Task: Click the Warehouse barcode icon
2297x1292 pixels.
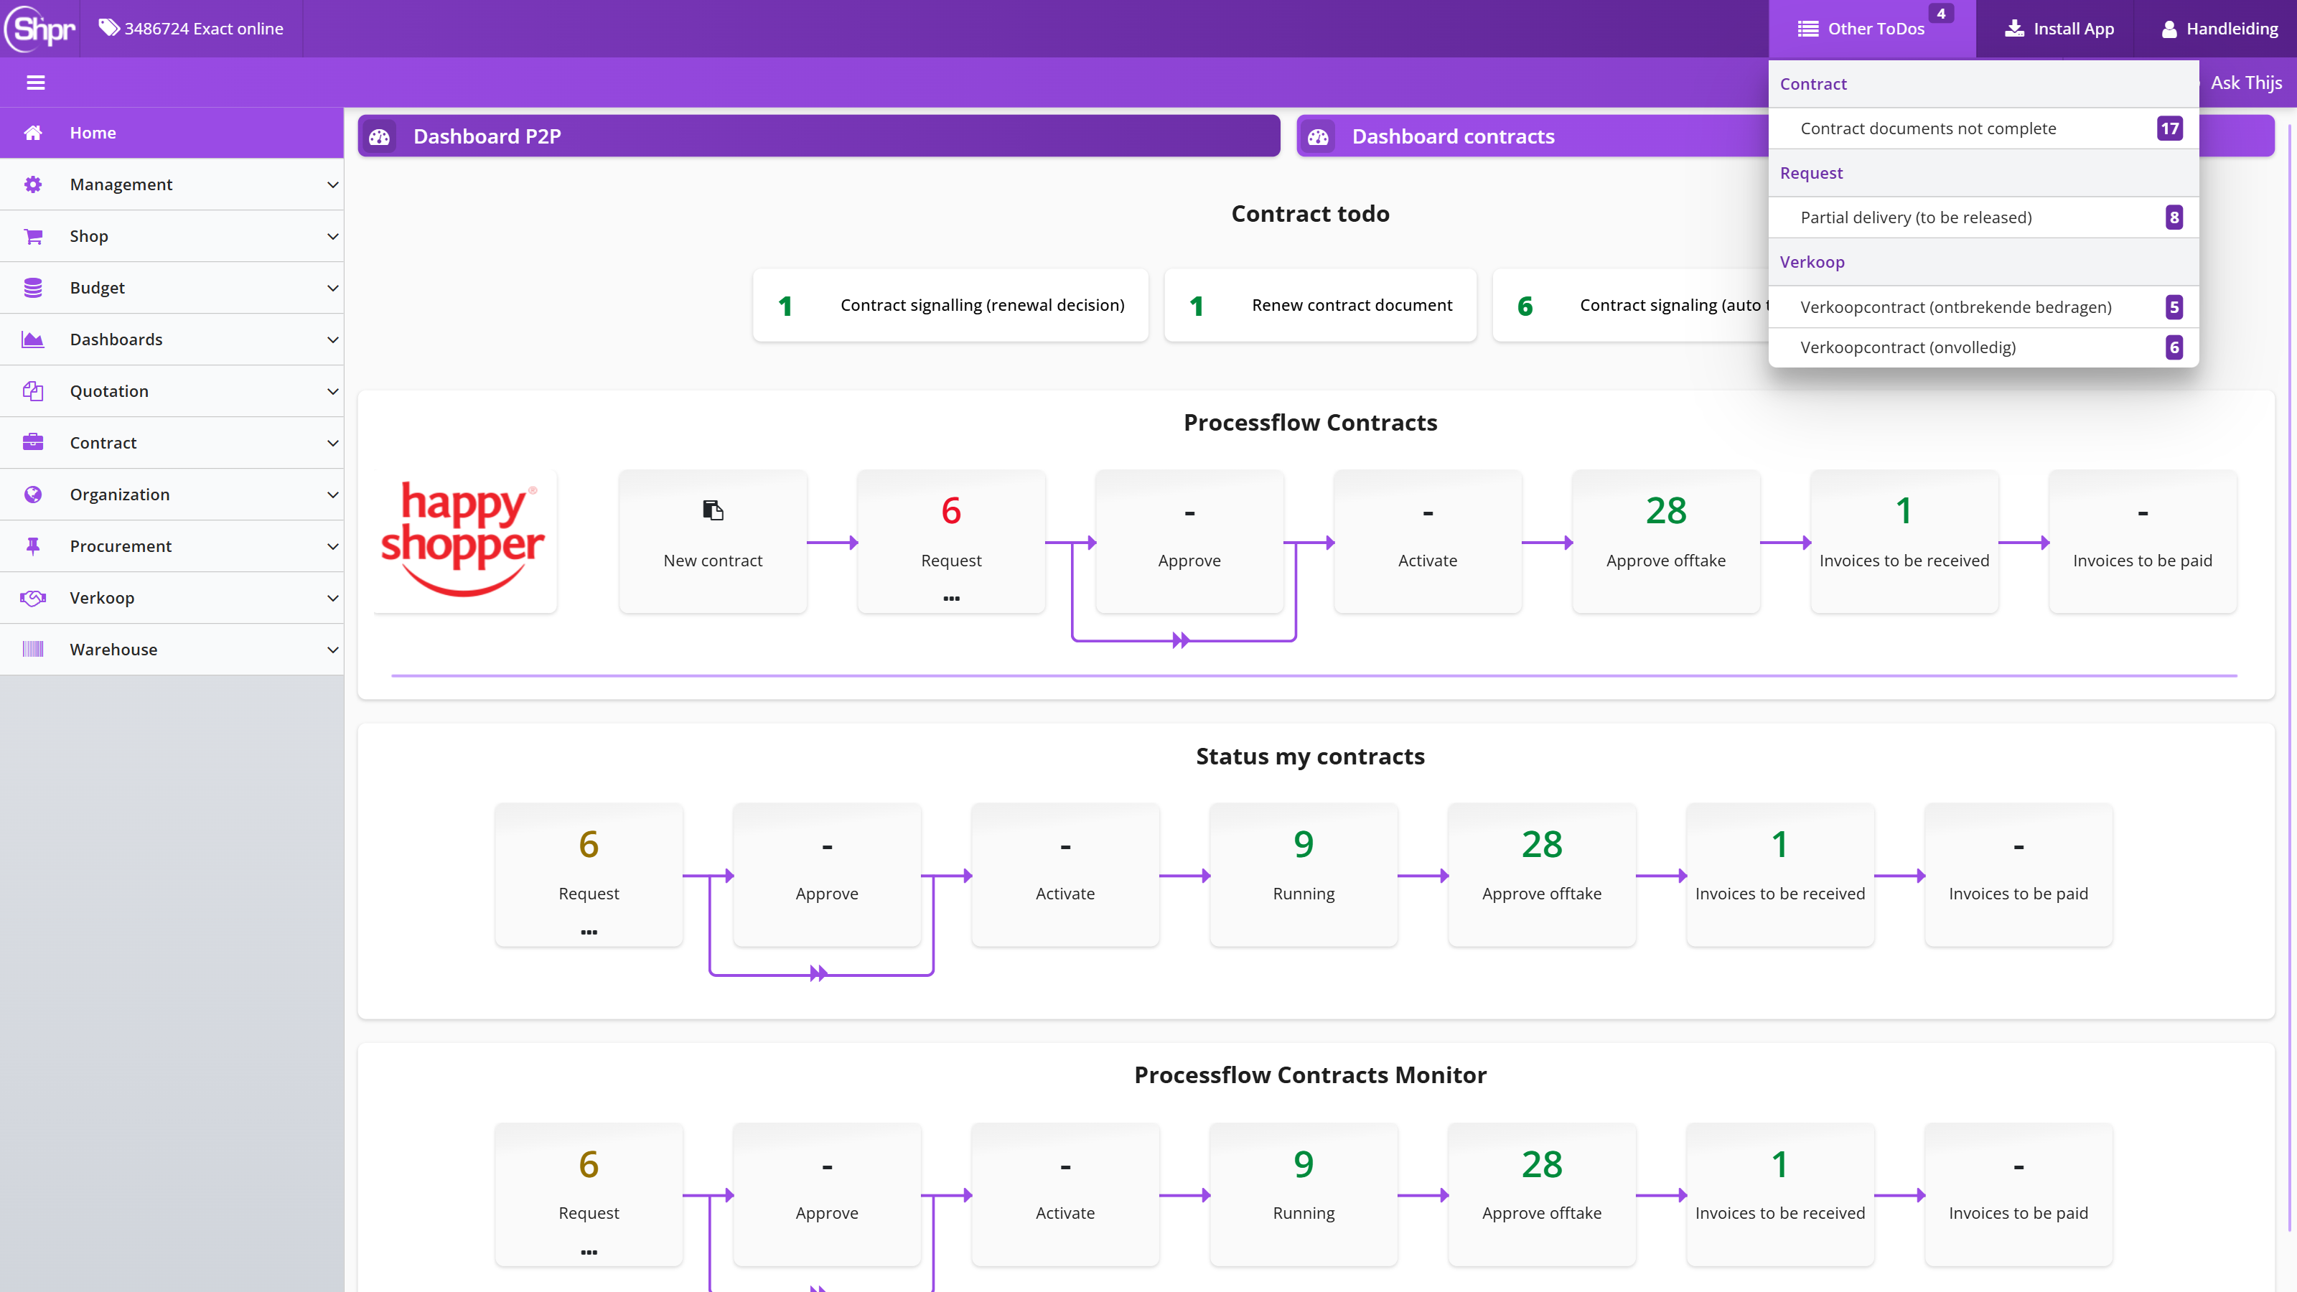Action: click(x=33, y=650)
